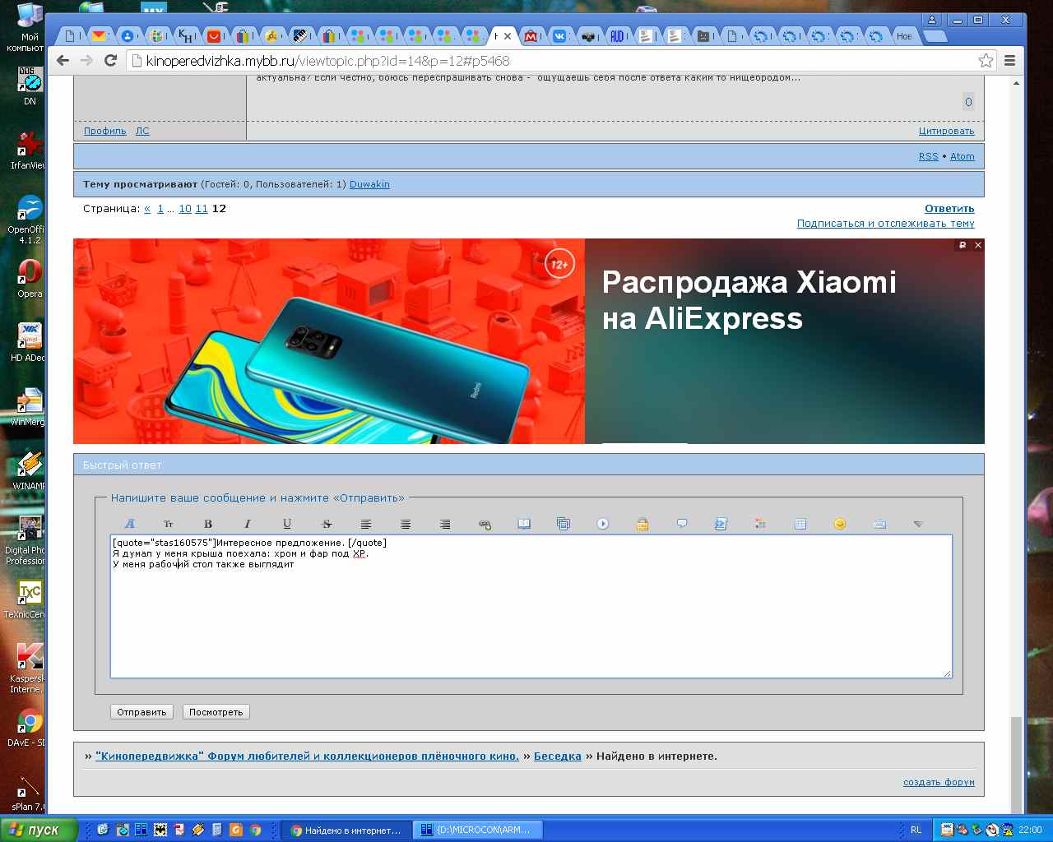Go to previous page using « link
This screenshot has height=842, width=1053.
pyautogui.click(x=147, y=209)
